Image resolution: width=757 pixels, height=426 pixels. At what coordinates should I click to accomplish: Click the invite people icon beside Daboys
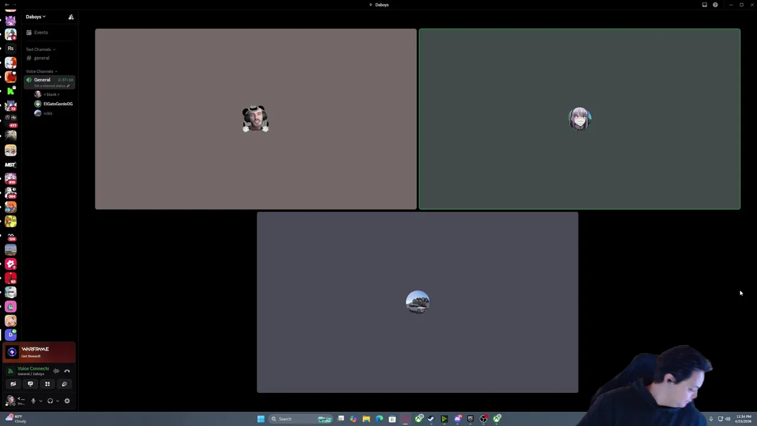(71, 17)
